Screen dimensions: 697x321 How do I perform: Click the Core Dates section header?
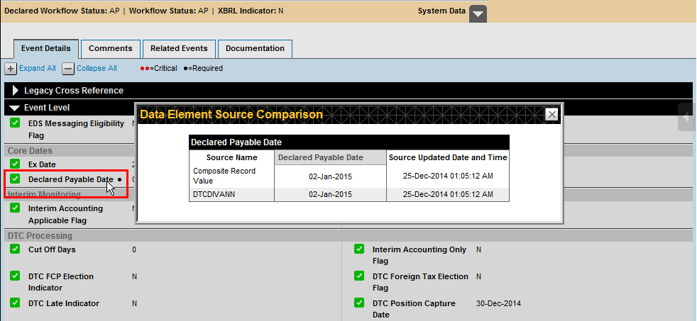point(30,151)
